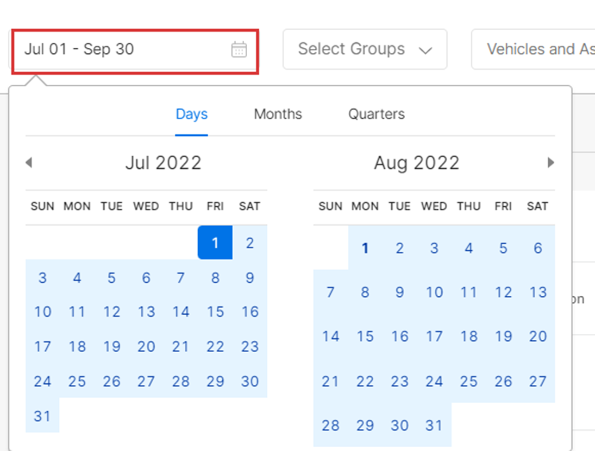The image size is (595, 451).
Task: Select August 13 Saturday date
Action: tap(538, 292)
